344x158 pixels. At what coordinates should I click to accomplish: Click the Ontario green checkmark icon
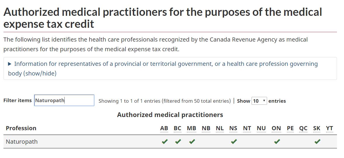tap(277, 142)
